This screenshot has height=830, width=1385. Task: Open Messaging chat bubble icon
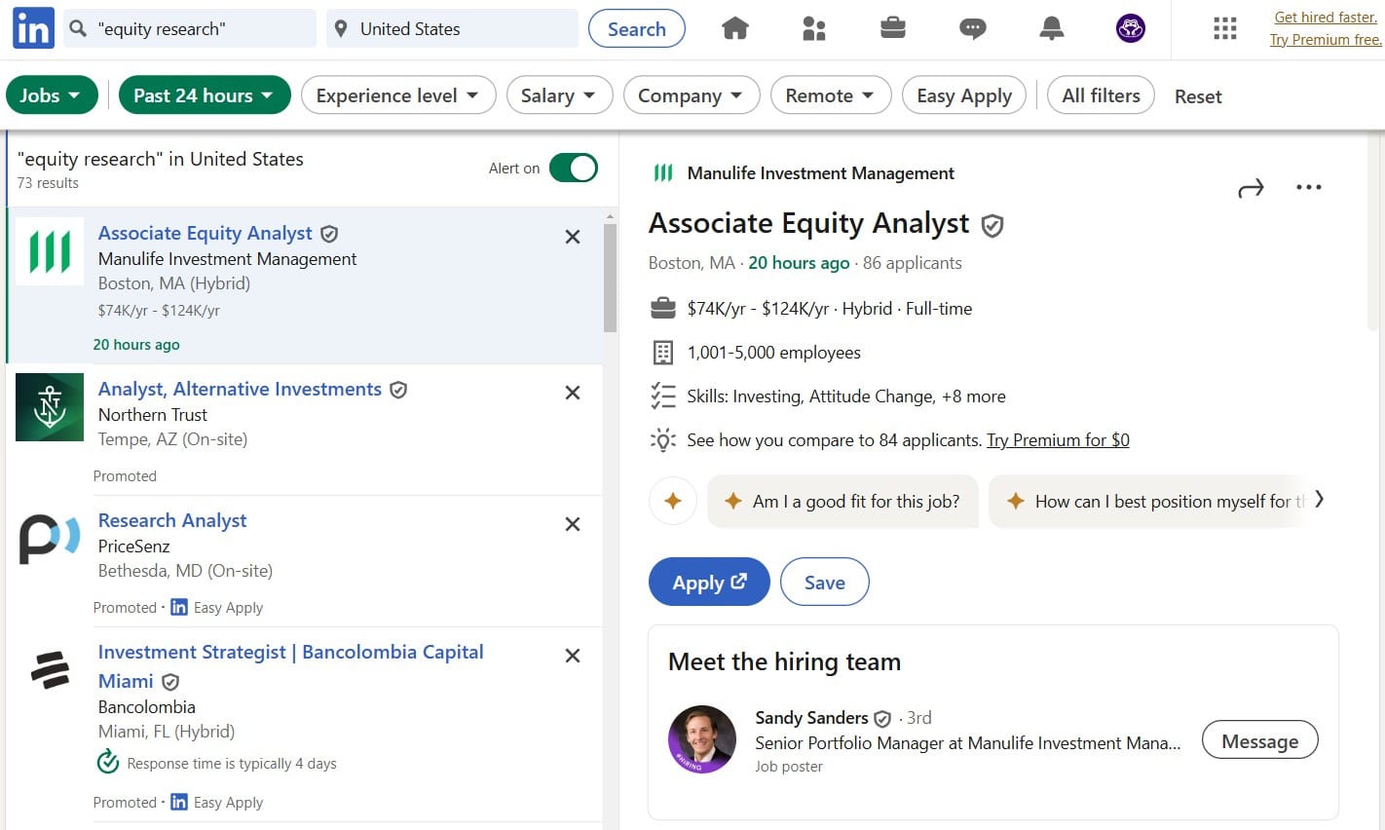tap(972, 29)
